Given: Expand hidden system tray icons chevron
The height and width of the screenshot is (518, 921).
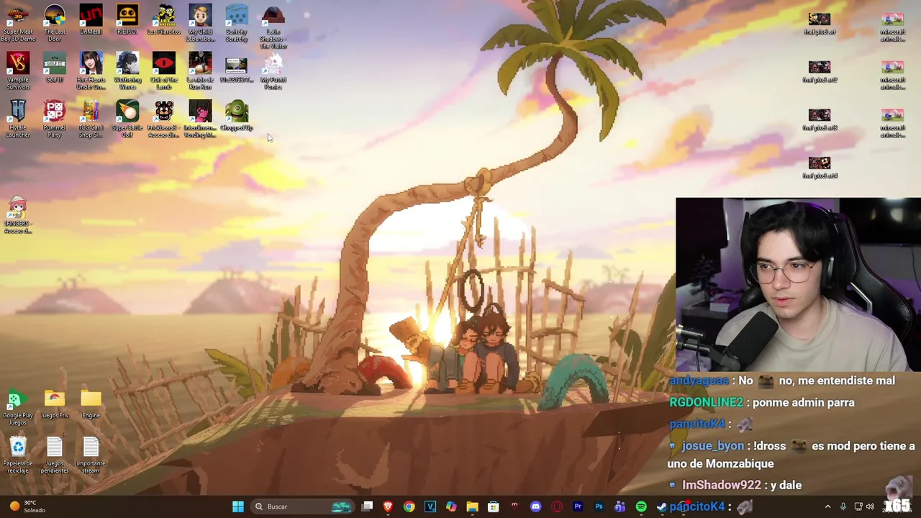Looking at the screenshot, I should point(827,506).
